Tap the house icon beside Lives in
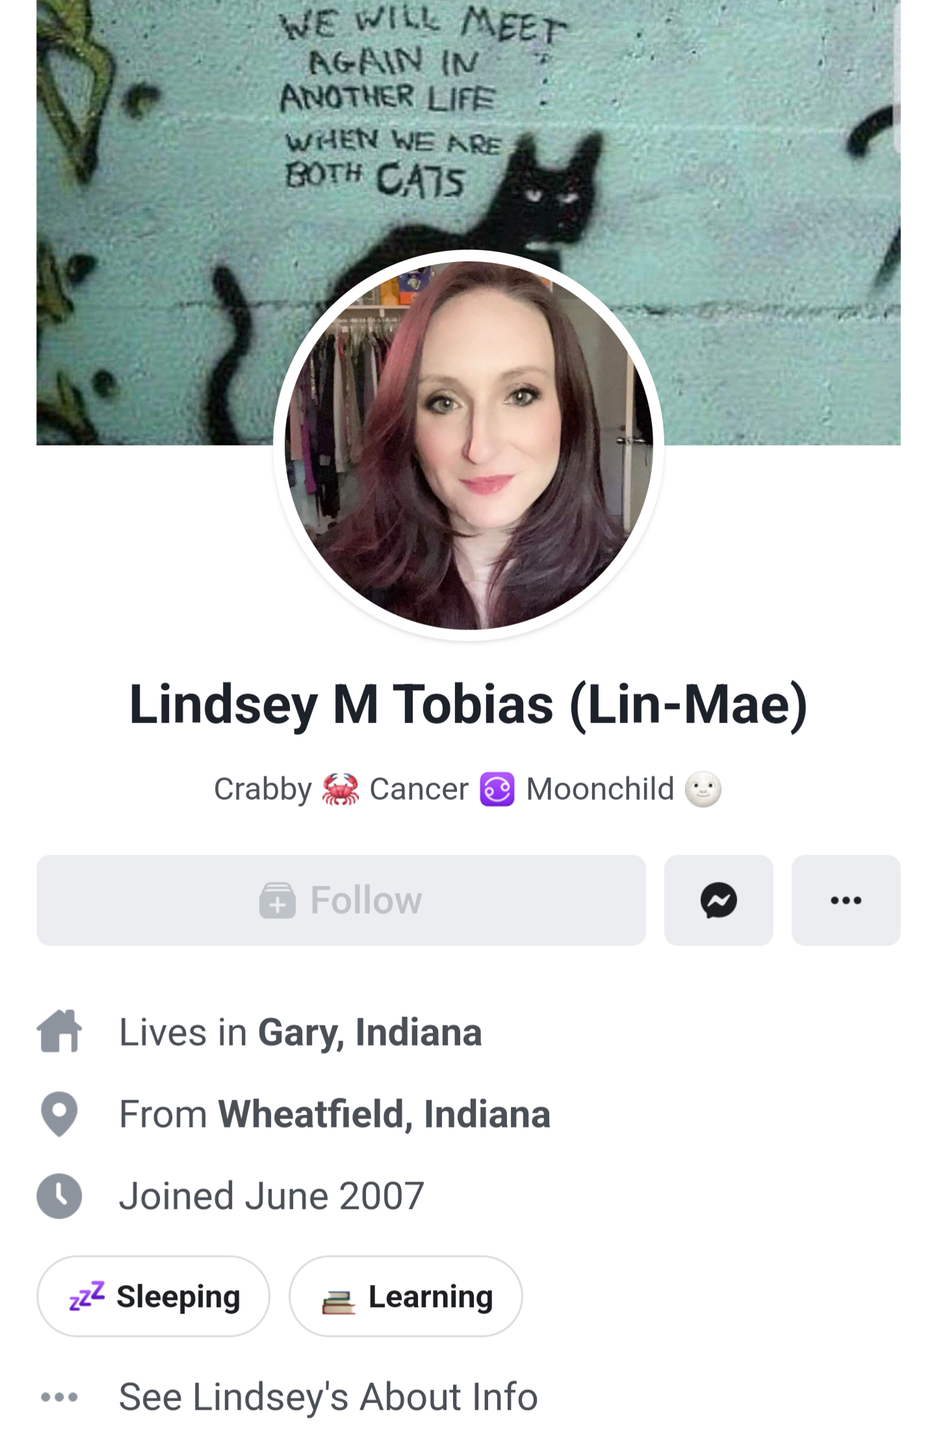The height and width of the screenshot is (1430, 936). tap(59, 1031)
